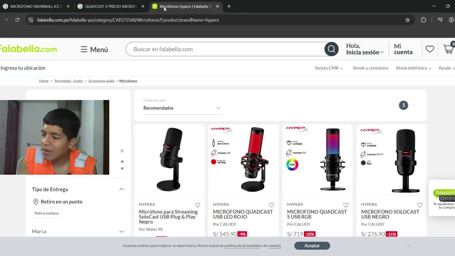Click the Asesoría Online help widget
Screen dimensions: 455x256
pyautogui.click(x=443, y=198)
